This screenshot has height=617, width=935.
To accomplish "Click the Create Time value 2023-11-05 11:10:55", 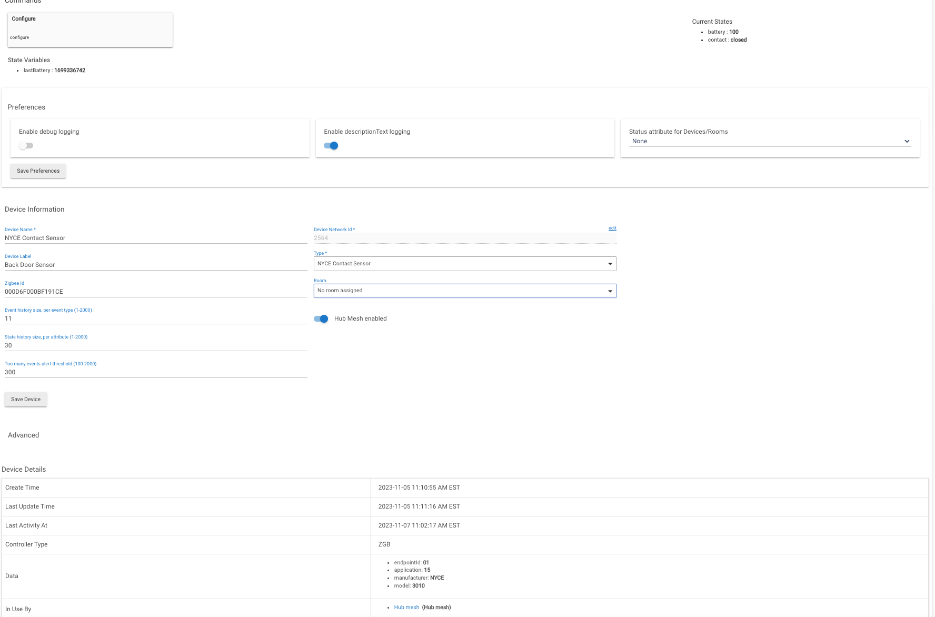I will pyautogui.click(x=419, y=488).
